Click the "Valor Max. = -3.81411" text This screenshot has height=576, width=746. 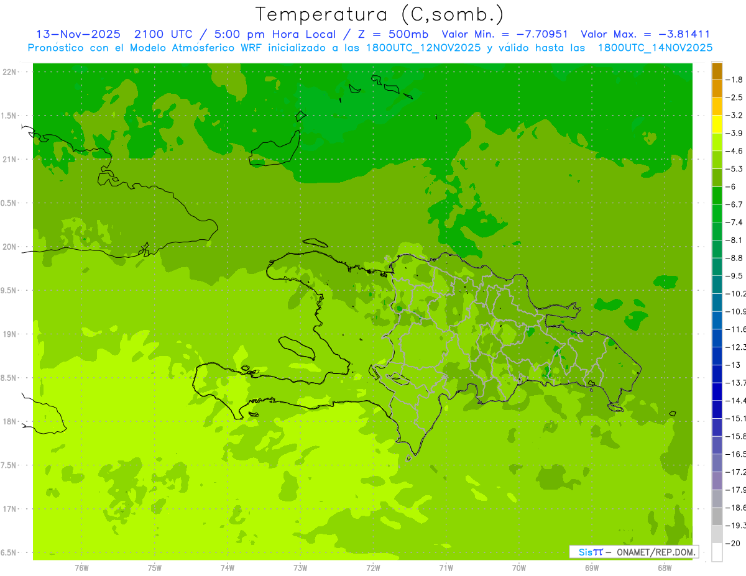tap(645, 34)
